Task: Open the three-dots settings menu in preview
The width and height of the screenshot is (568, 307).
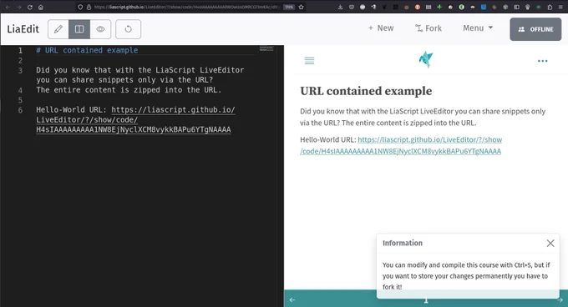Action: click(x=542, y=61)
